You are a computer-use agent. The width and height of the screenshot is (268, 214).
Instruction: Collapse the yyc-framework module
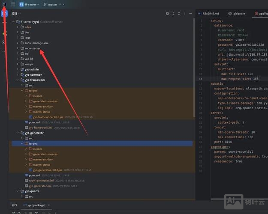click(x=18, y=80)
